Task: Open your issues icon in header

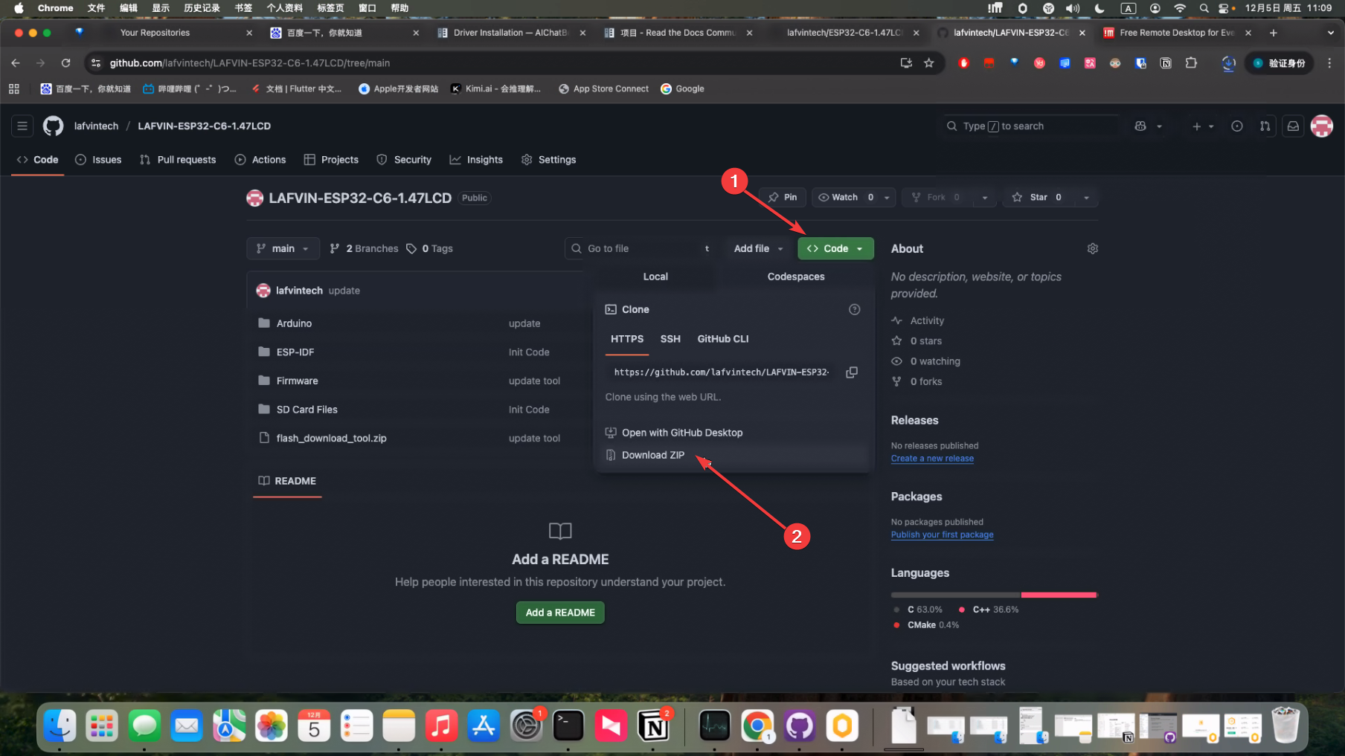Action: pos(1236,126)
